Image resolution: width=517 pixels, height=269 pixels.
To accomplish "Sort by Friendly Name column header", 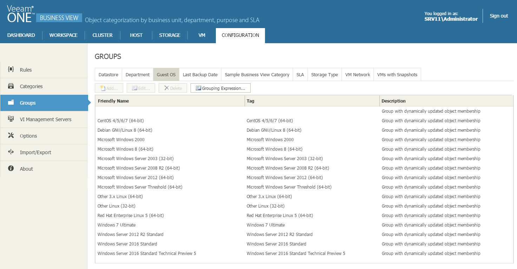I will point(170,101).
